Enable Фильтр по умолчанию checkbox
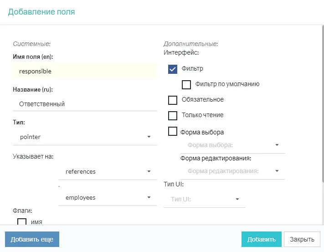Screen dimensions: 324x252 (186, 84)
